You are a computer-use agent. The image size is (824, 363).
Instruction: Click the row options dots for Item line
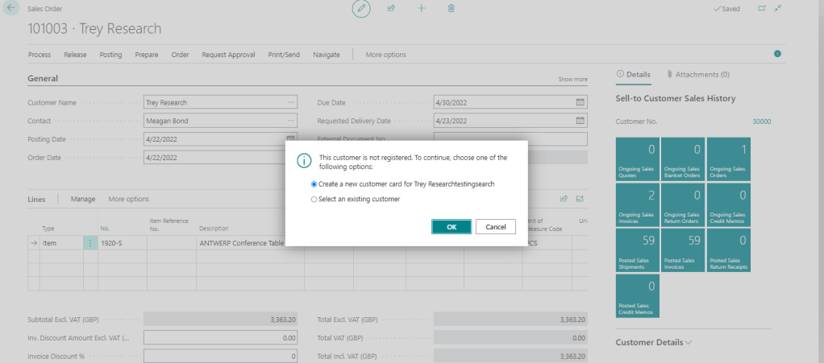click(90, 242)
